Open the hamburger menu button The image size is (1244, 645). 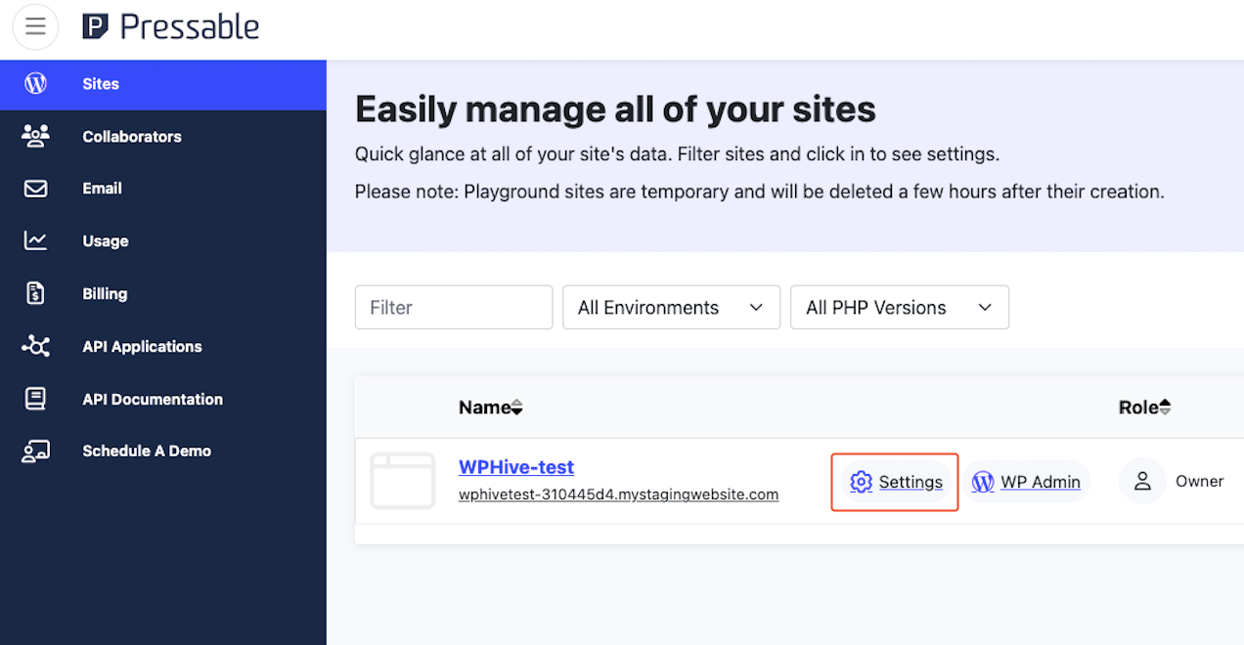[35, 26]
